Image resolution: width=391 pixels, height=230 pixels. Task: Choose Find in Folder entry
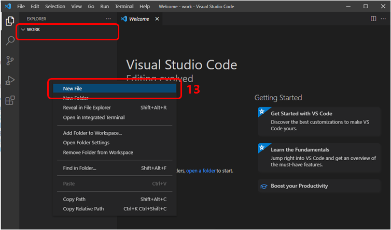coord(115,168)
